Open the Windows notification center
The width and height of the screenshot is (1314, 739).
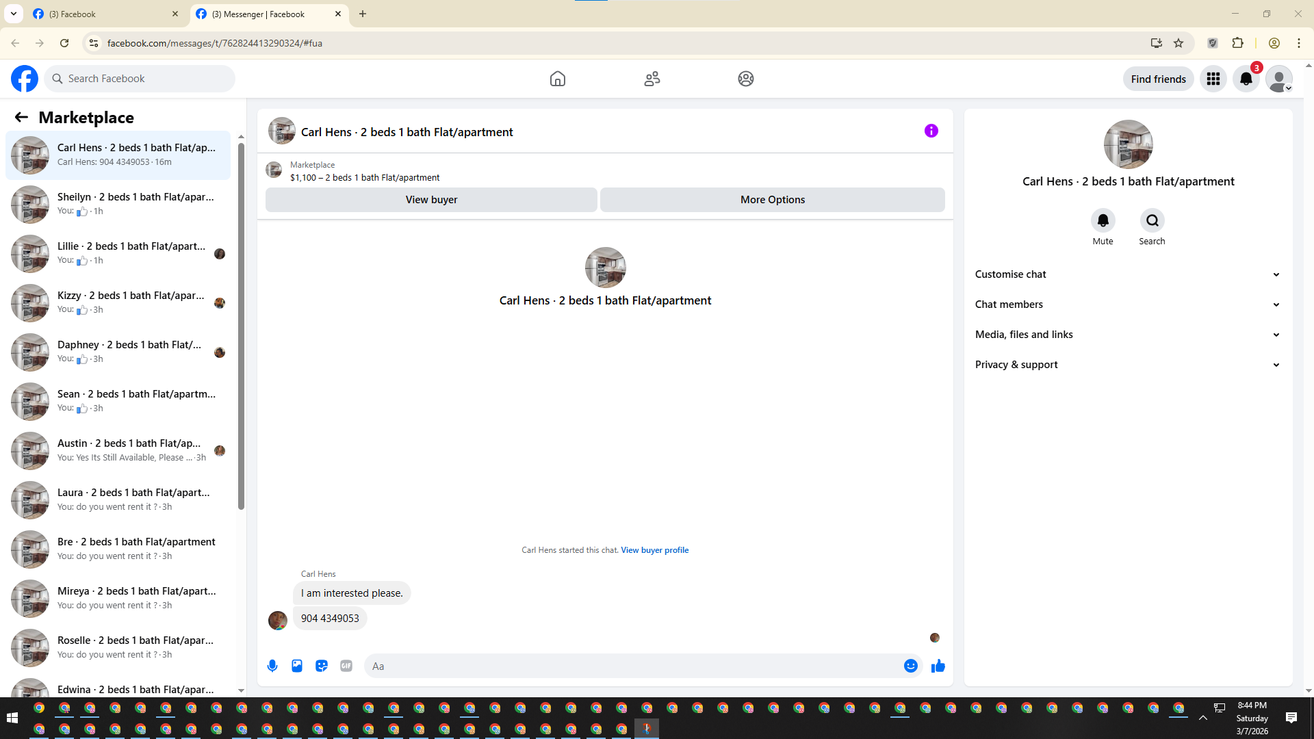[x=1291, y=718]
